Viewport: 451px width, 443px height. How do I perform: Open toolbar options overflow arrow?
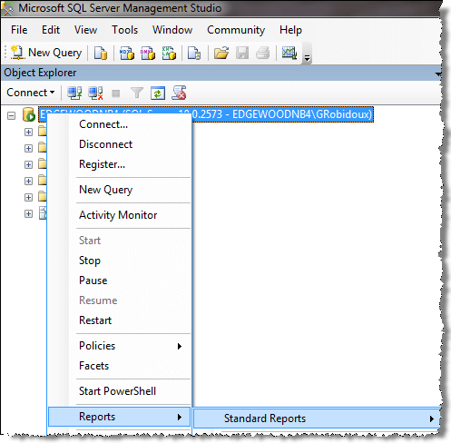coord(307,57)
